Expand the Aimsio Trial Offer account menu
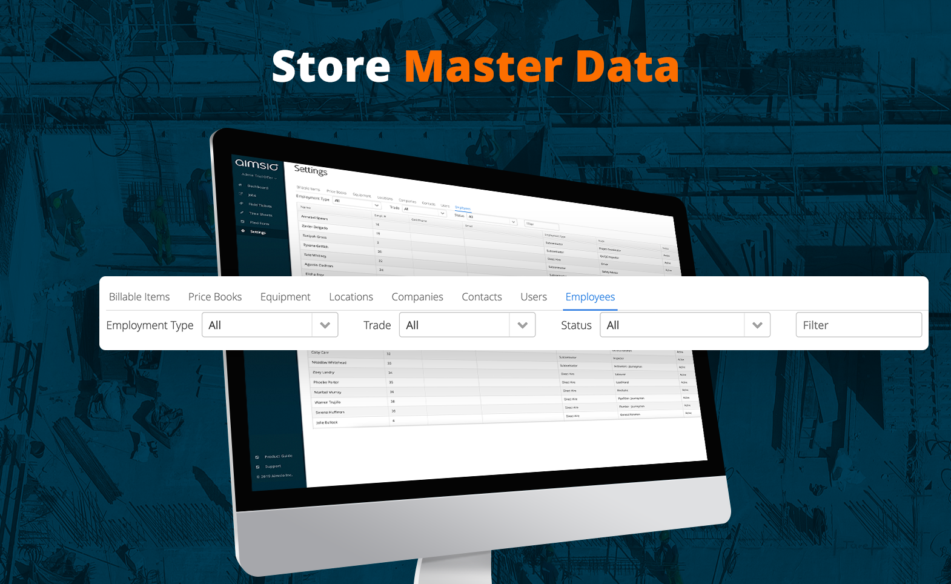Screen dimensions: 951x584 [259, 176]
